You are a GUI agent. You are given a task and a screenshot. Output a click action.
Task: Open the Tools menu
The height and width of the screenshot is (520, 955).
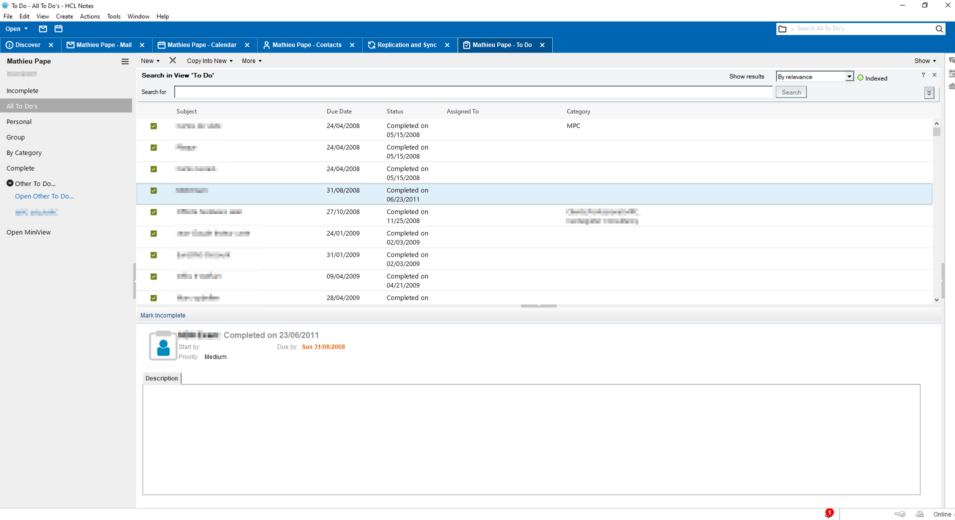[x=114, y=16]
